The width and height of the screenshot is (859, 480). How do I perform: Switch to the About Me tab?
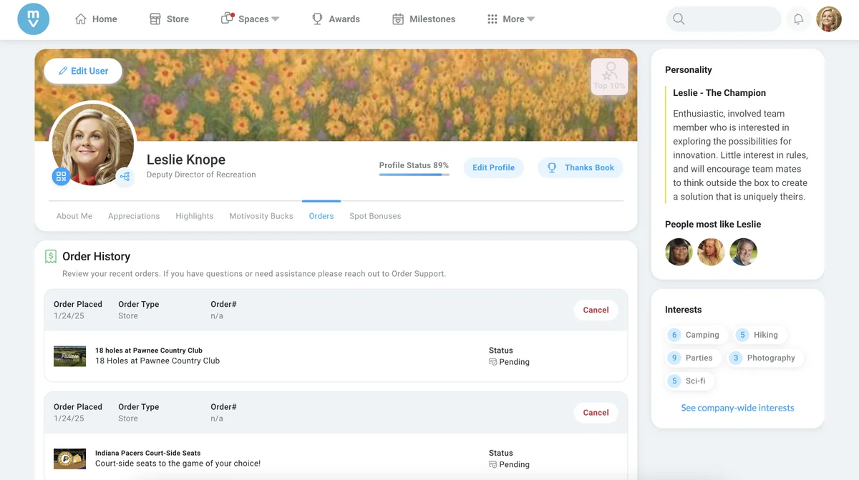[x=74, y=216]
